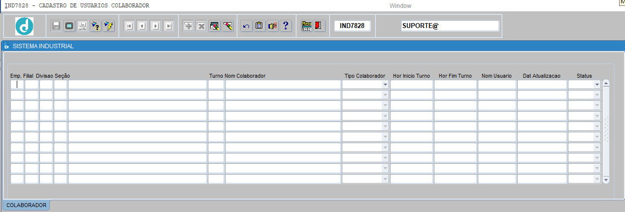Click first row Hor Inicio Turno field
The width and height of the screenshot is (625, 212).
tap(411, 85)
